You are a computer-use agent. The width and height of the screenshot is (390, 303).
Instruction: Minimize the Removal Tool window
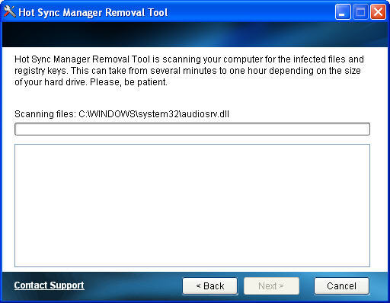343,12
